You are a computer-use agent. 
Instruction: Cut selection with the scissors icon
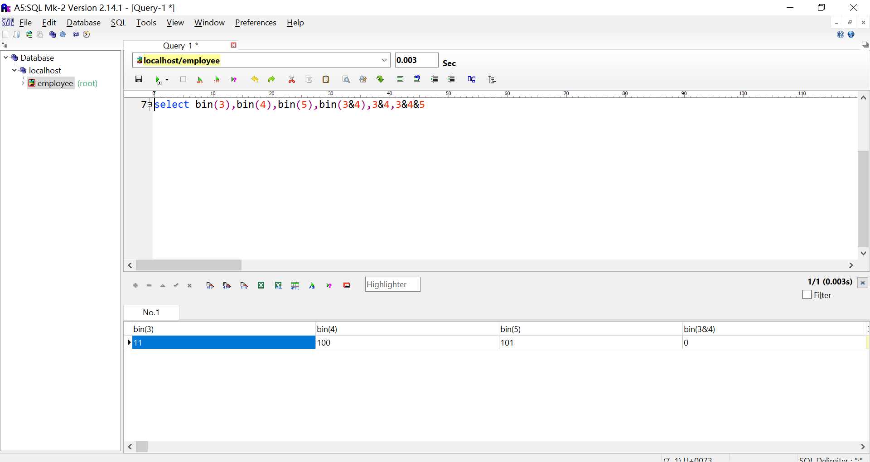(292, 79)
